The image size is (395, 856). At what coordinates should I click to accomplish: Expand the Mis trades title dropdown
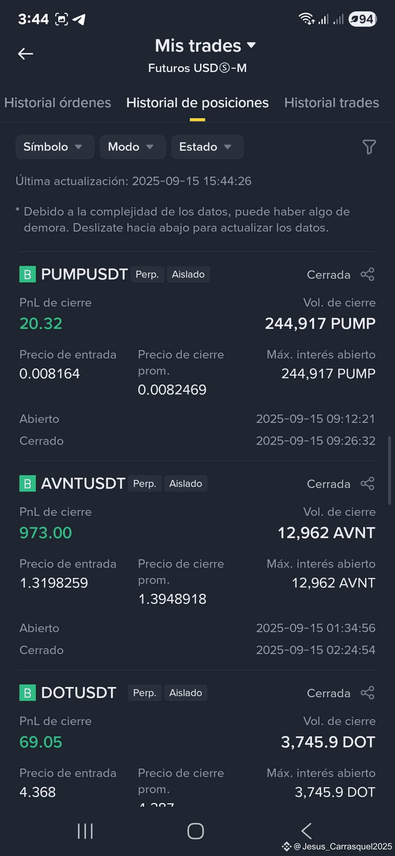pos(205,46)
